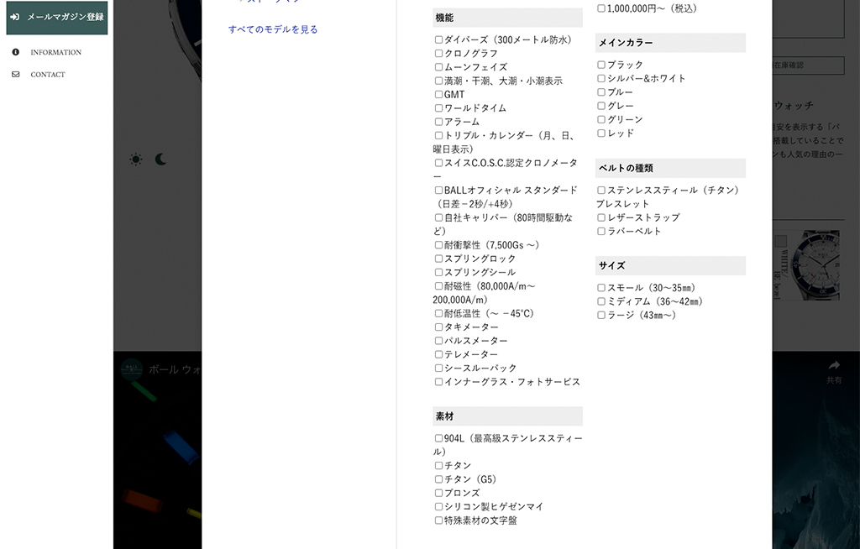Tick the 1,000,000円〜 price checkbox
This screenshot has width=860, height=549.
tap(601, 8)
